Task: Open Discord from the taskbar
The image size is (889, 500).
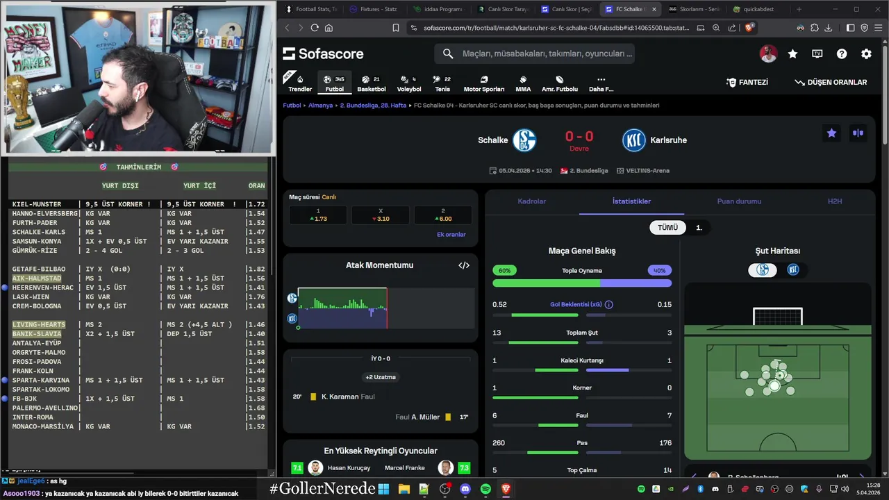Action: [465, 489]
